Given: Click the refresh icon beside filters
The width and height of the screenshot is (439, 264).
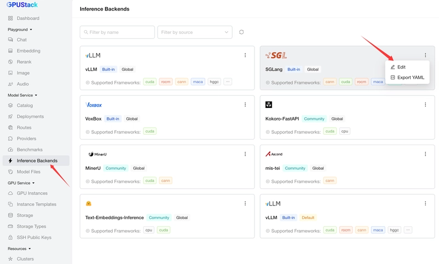Looking at the screenshot, I should tap(241, 32).
